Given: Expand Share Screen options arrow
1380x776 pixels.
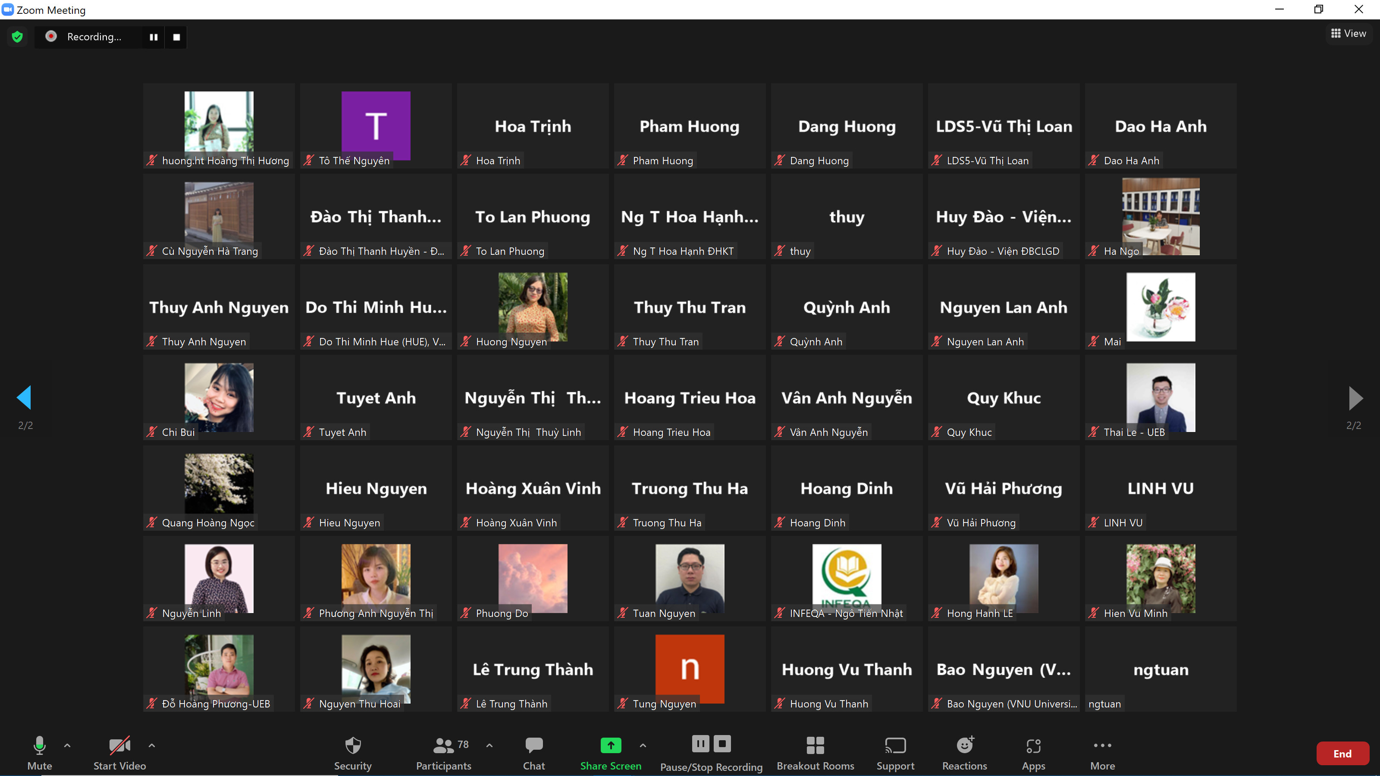Looking at the screenshot, I should [x=643, y=745].
